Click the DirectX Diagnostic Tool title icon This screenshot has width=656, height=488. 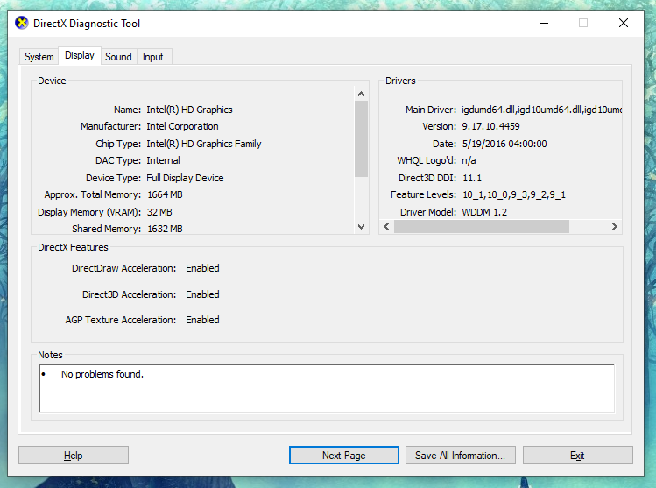(x=21, y=23)
